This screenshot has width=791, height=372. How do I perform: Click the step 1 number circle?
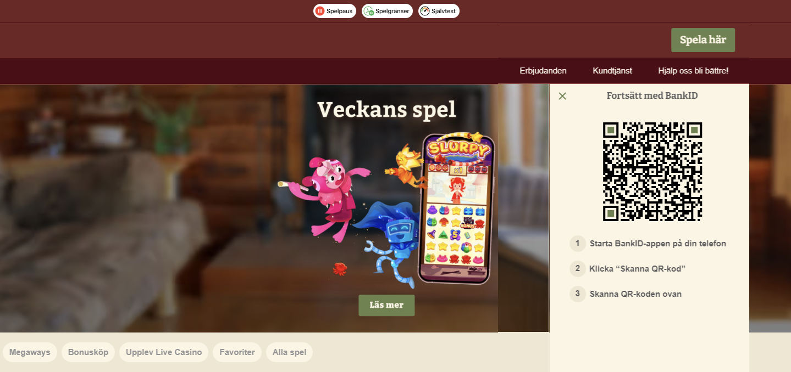pos(577,243)
